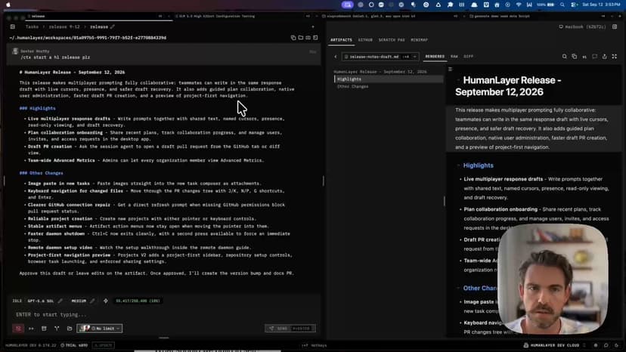Image resolution: width=626 pixels, height=352 pixels.
Task: Select the RAW view tab
Action: click(x=454, y=57)
